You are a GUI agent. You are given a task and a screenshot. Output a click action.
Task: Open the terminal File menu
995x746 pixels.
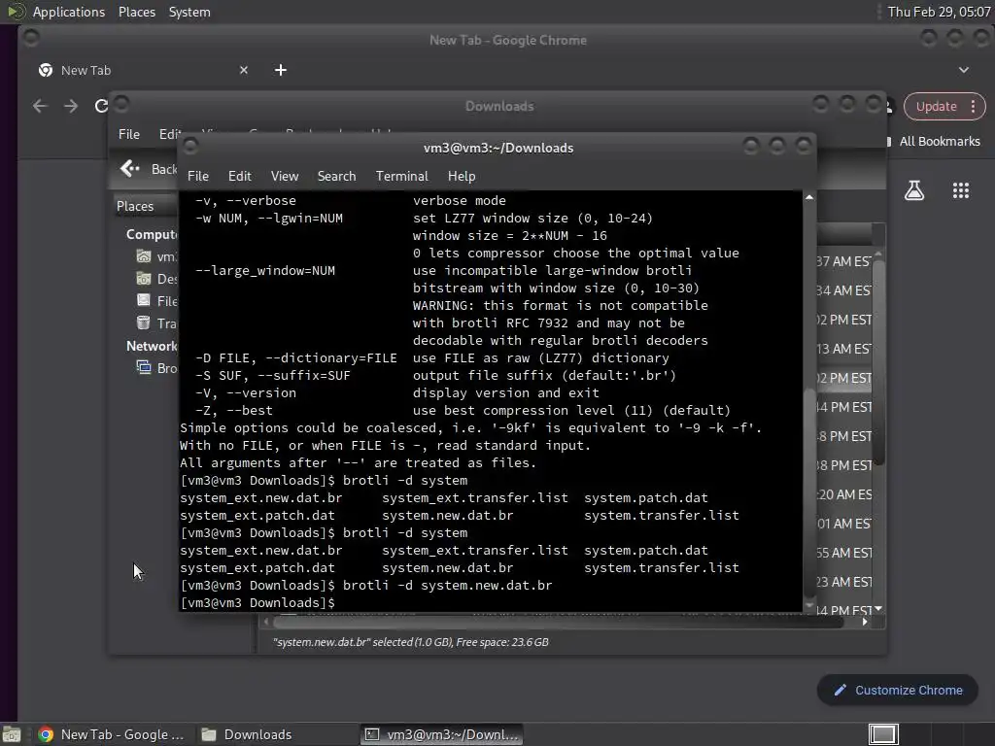(x=198, y=177)
